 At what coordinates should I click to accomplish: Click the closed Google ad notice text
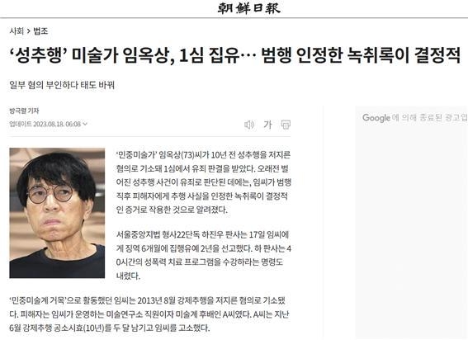point(414,118)
